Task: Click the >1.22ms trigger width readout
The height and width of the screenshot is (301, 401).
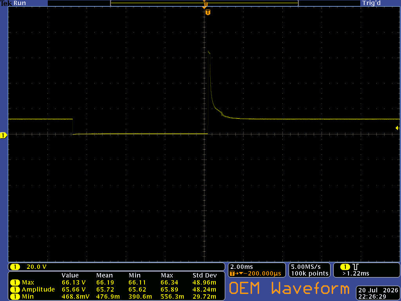Action: pyautogui.click(x=356, y=274)
